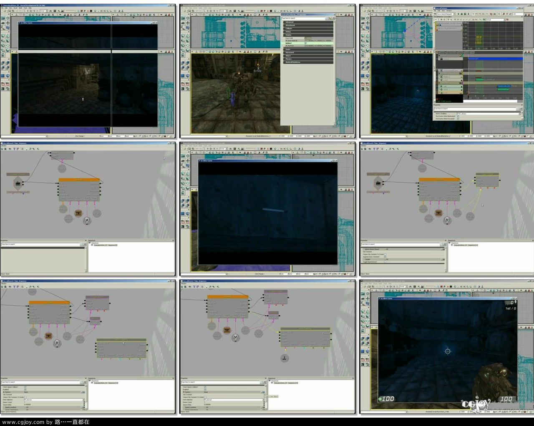
Task: Expand the Collision category in SkeletalMeshActor Properties
Action: coord(308,28)
